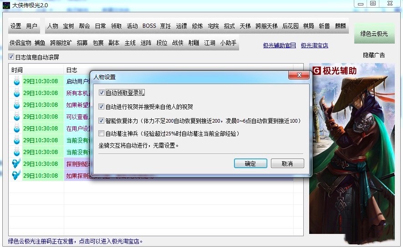Viewport: 403px width, 248px height.
Task: Open the 极光辅助官网 link
Action: tap(280, 46)
